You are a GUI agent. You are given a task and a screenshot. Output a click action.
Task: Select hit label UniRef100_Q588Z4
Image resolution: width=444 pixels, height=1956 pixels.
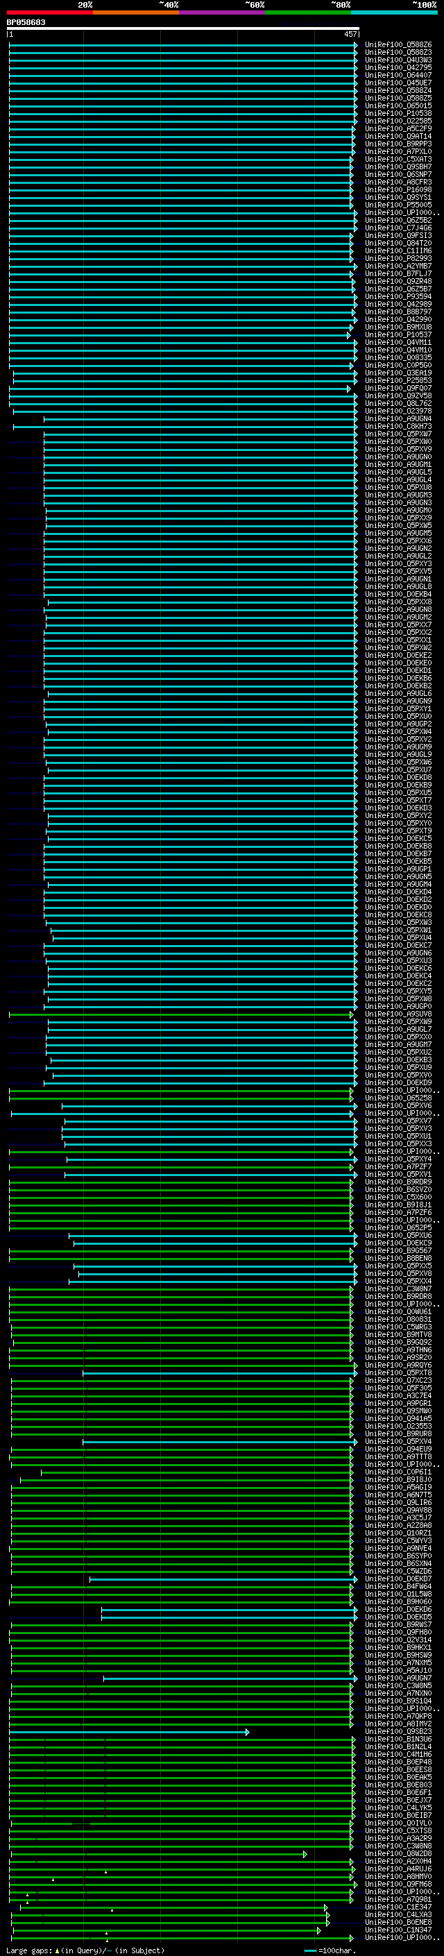(x=398, y=90)
